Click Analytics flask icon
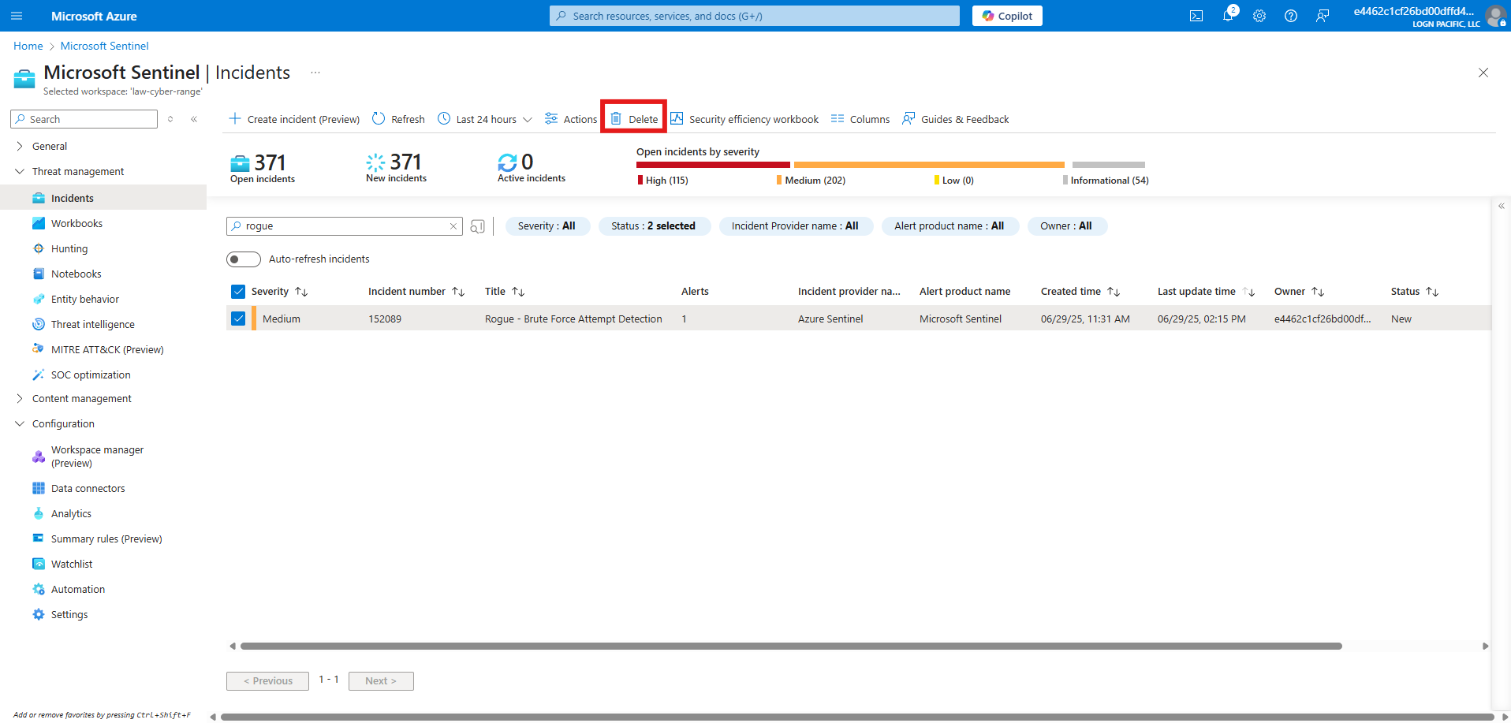This screenshot has height=723, width=1511. (38, 513)
